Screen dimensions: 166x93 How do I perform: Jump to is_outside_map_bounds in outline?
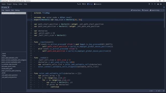click(9, 64)
